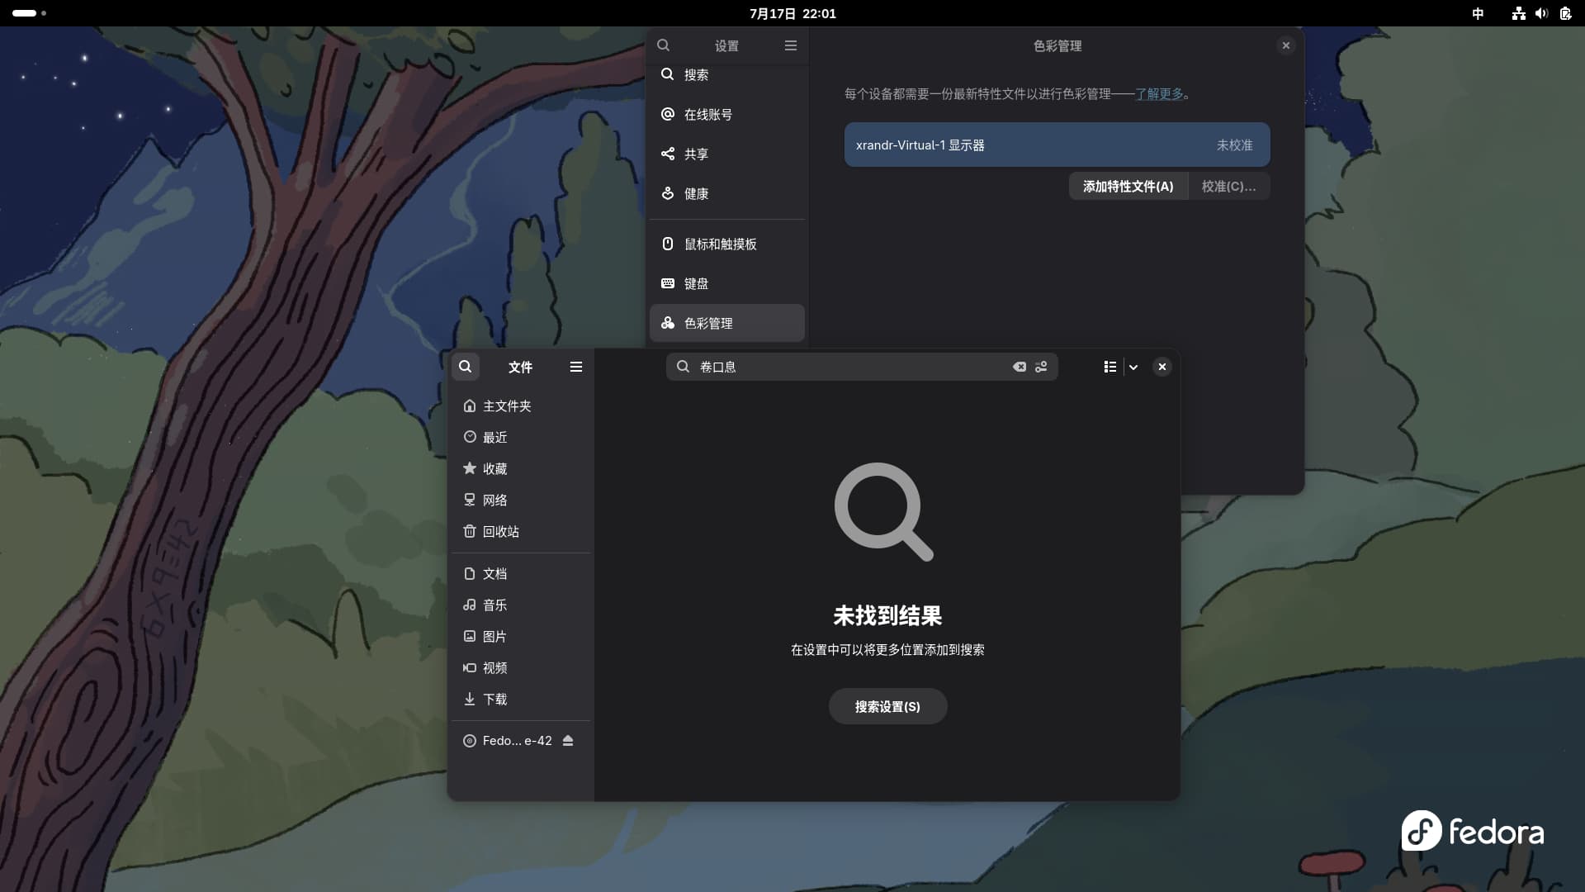
Task: Select Mouse & Touchpad (鼠标和触摸板) settings
Action: click(x=720, y=244)
